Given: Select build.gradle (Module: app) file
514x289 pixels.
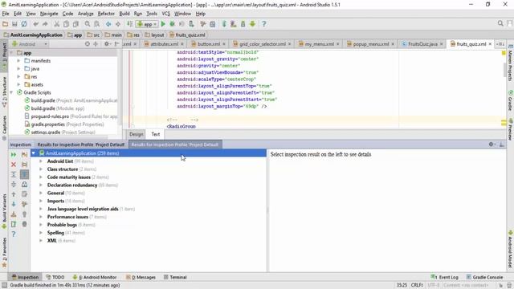Looking at the screenshot, I should tap(55, 108).
